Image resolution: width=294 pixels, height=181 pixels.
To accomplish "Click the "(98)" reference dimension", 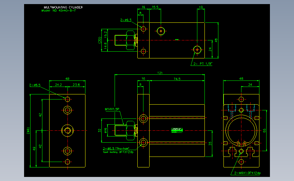I will pos(28,131).
